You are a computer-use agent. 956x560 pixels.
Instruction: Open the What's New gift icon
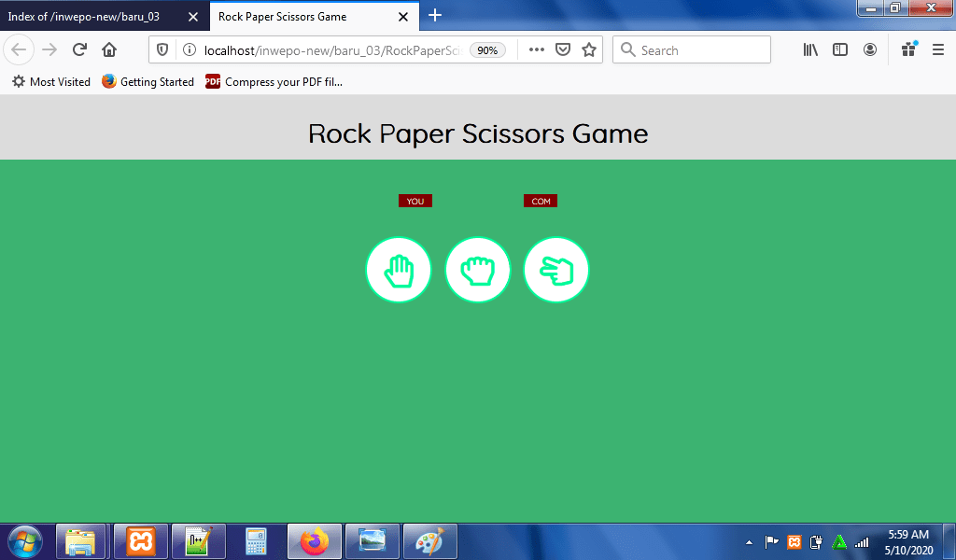909,50
